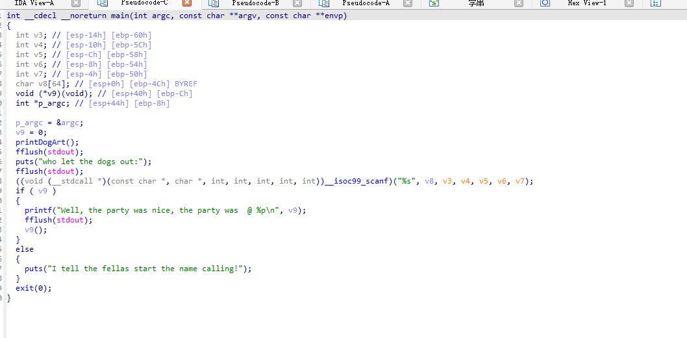Click the exit(0) call
Image resolution: width=687 pixels, height=338 pixels.
33,288
